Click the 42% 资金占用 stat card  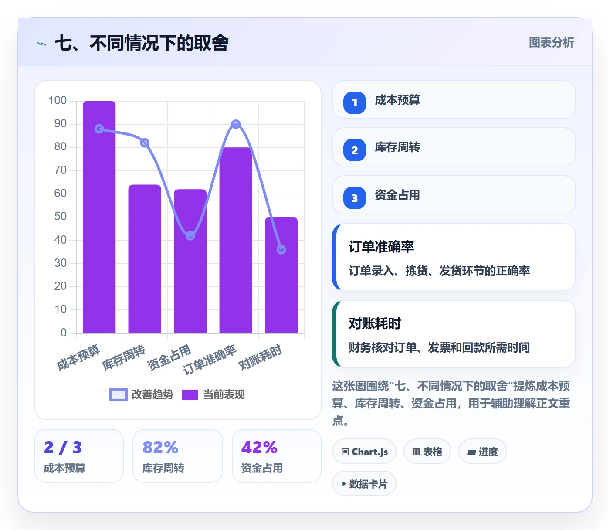coord(277,456)
